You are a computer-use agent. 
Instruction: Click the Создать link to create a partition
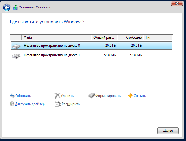point(140,96)
